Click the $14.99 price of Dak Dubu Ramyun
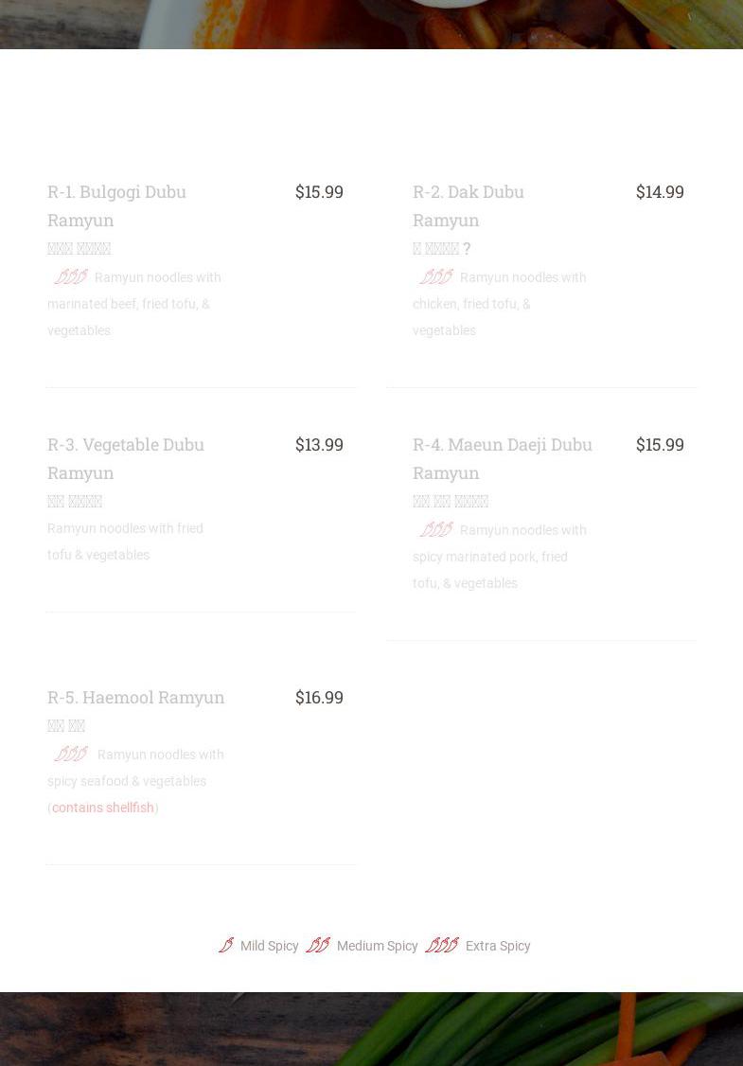The image size is (743, 1066). pos(660,191)
